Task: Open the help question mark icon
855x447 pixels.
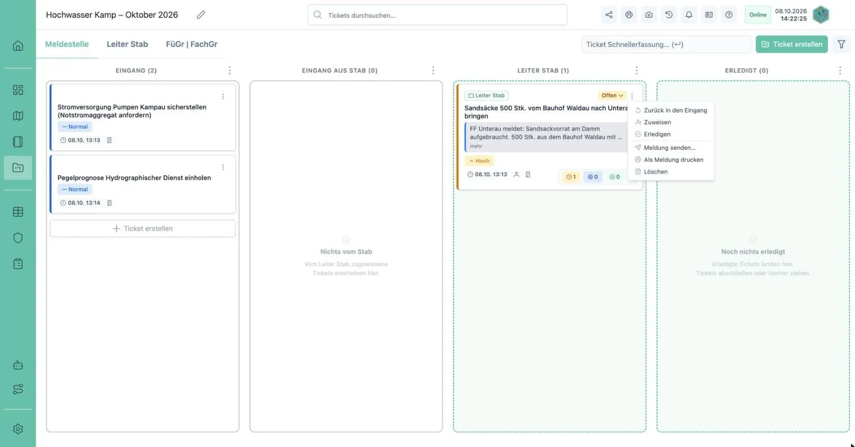Action: (729, 15)
